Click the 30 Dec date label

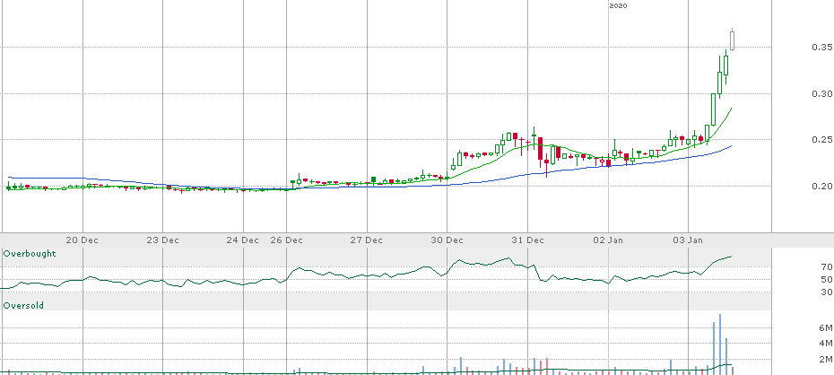pyautogui.click(x=447, y=240)
